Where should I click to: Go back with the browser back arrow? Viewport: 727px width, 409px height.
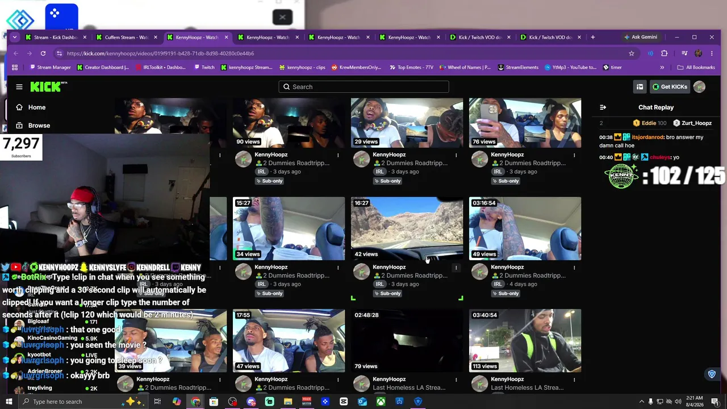[x=16, y=53]
